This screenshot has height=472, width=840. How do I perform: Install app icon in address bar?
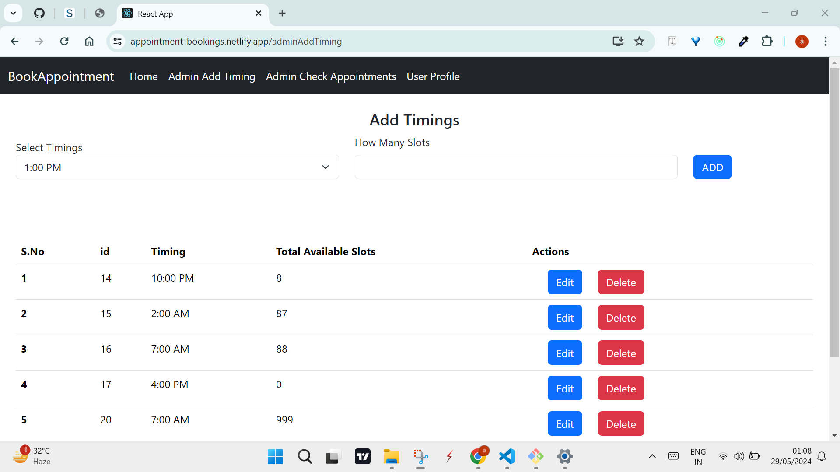[x=618, y=41]
